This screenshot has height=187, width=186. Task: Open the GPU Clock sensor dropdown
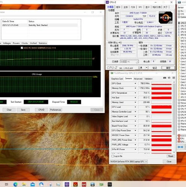click(x=135, y=84)
